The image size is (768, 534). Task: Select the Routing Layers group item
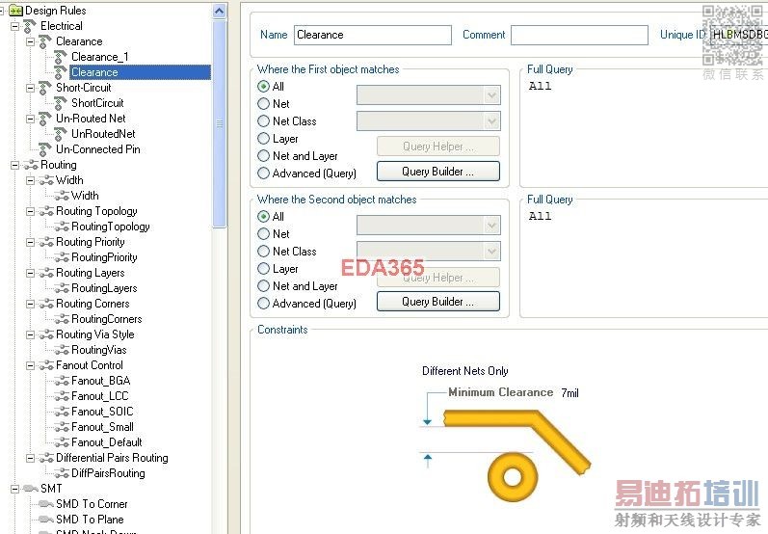91,273
